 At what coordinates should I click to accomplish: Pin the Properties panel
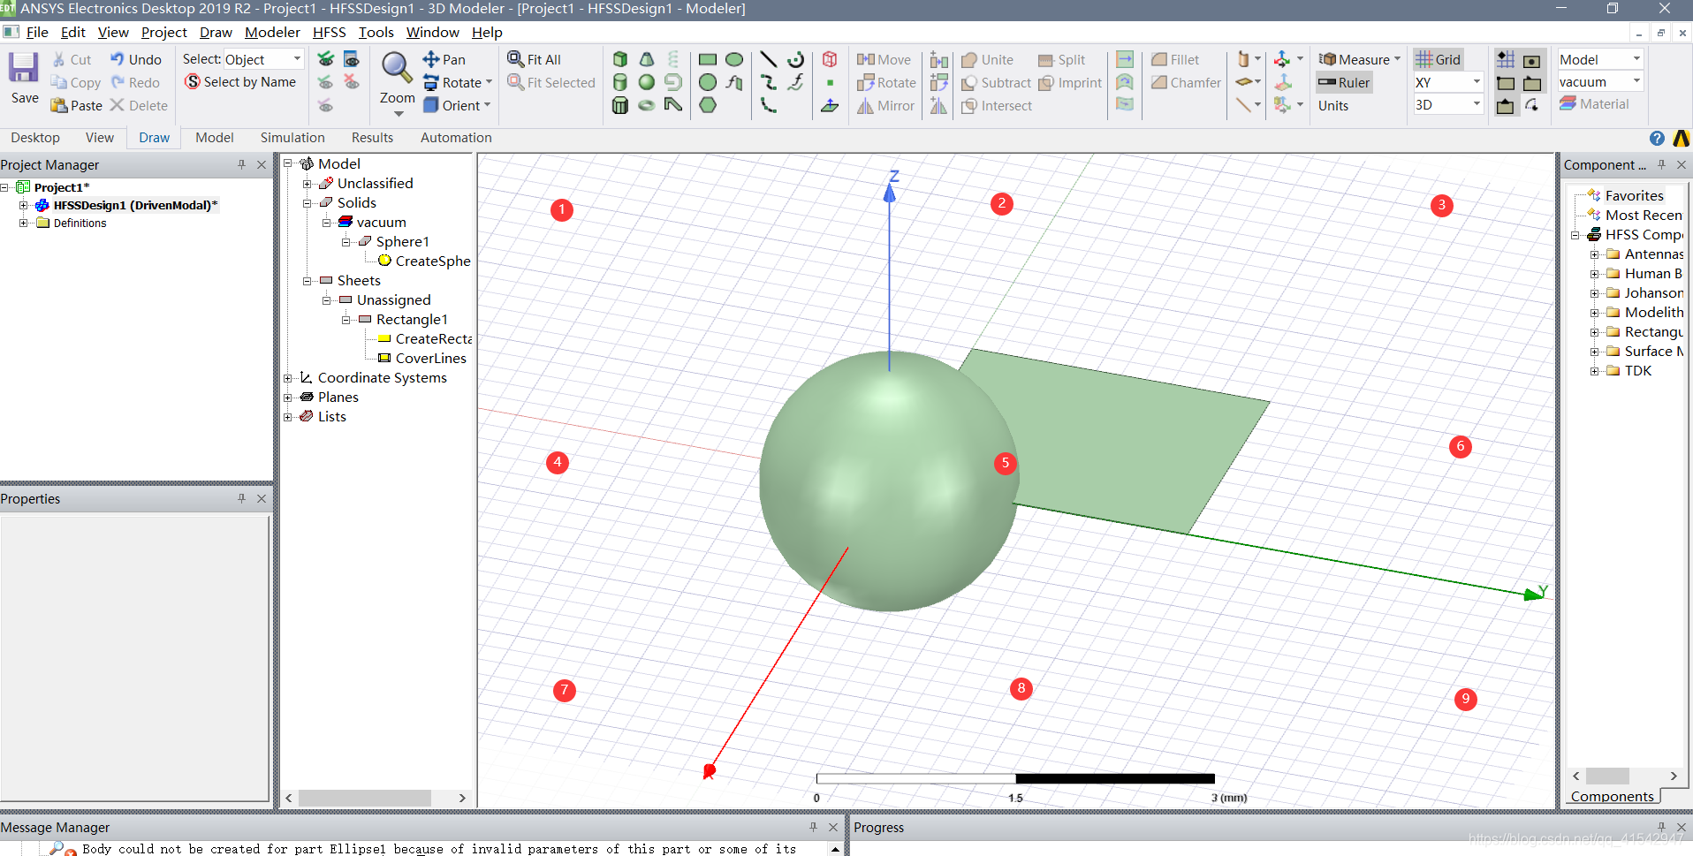coord(241,498)
